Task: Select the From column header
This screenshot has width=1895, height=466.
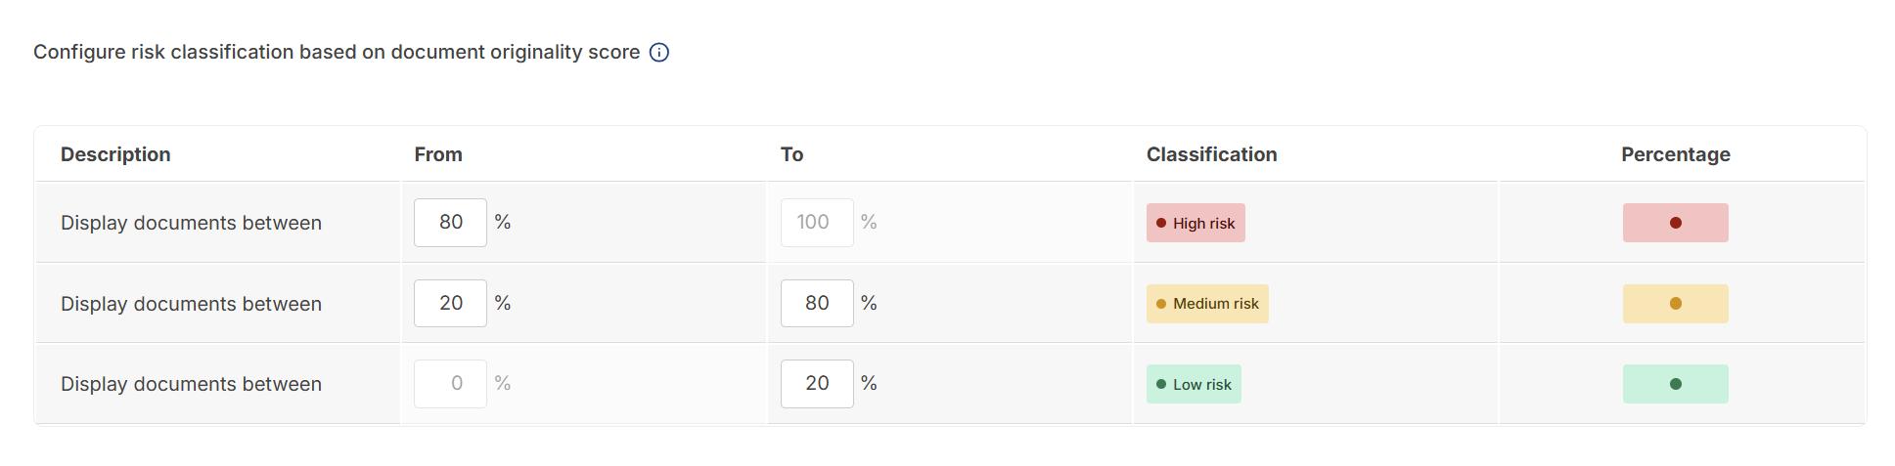Action: click(x=438, y=154)
